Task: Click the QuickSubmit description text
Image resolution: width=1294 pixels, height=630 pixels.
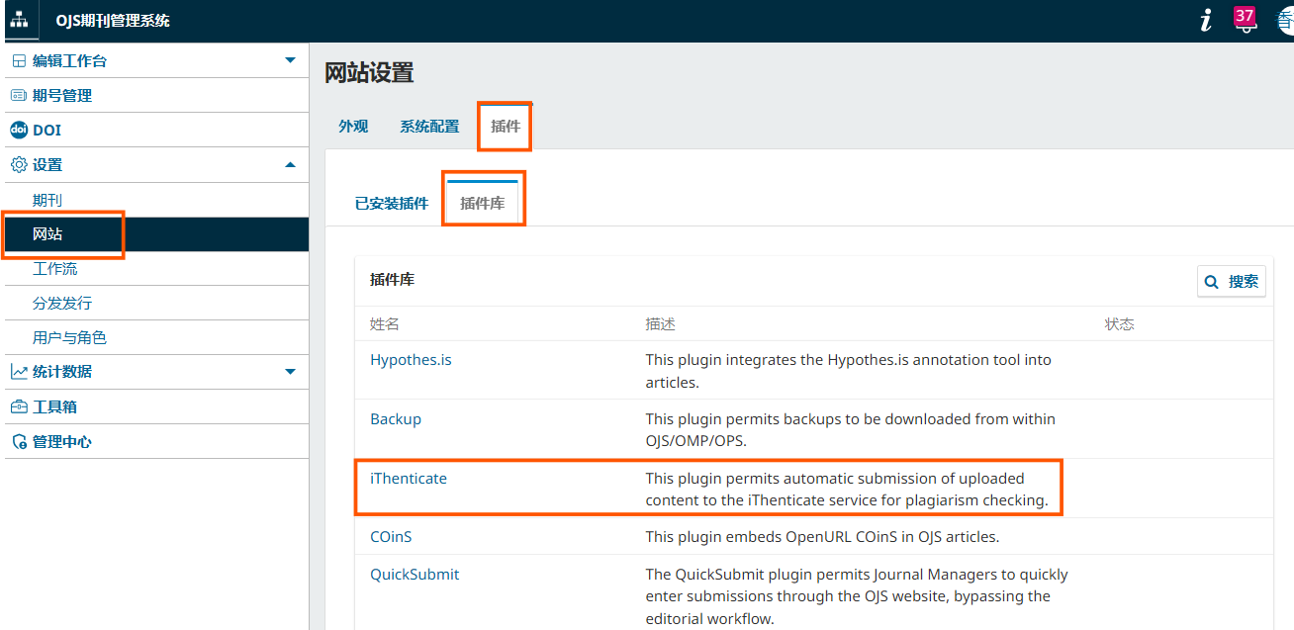Action: [857, 596]
